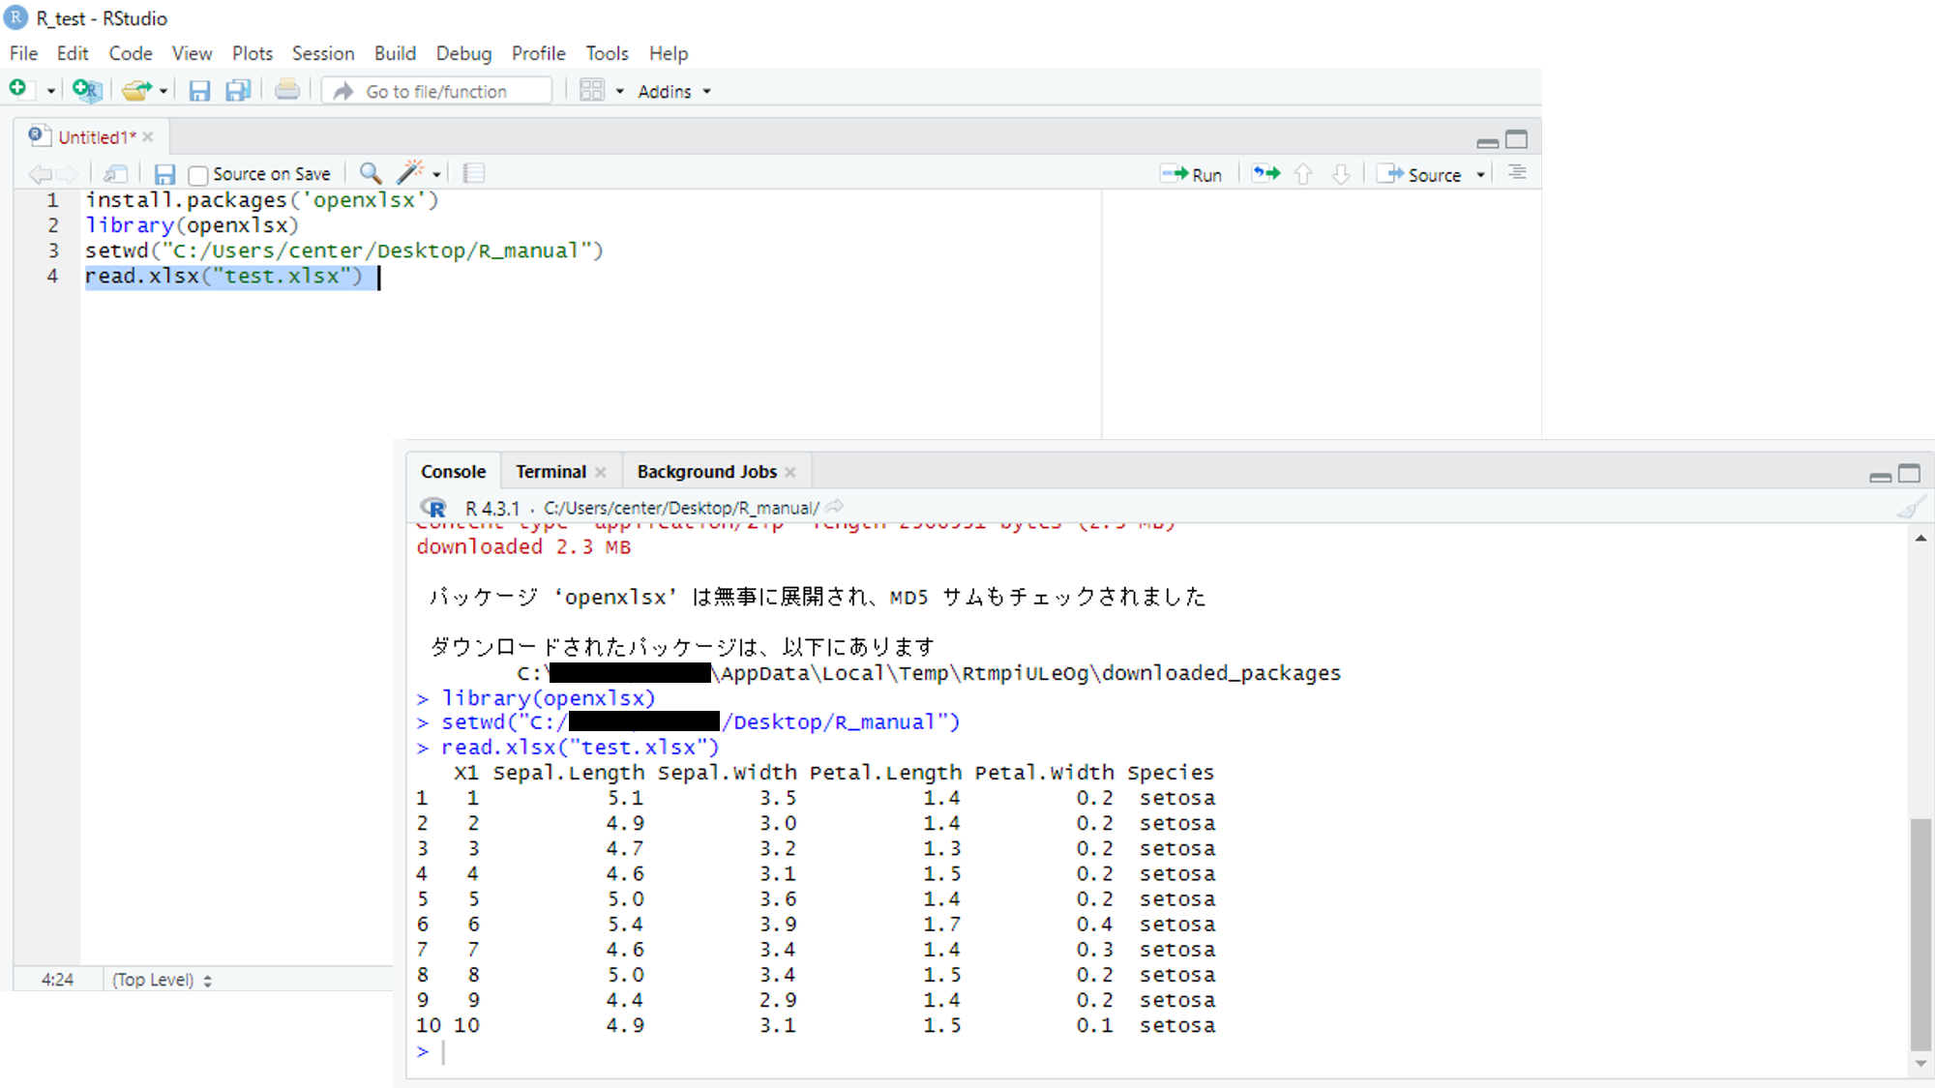Image resolution: width=1935 pixels, height=1088 pixels.
Task: Click the show document outline icon
Action: pyautogui.click(x=1516, y=173)
